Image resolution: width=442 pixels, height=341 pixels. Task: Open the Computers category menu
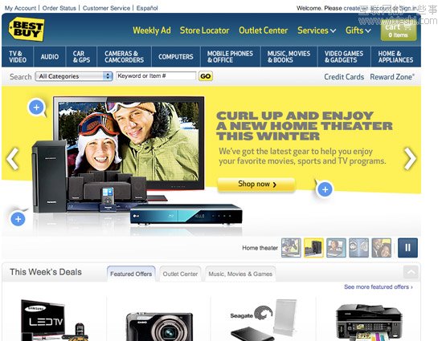click(176, 57)
